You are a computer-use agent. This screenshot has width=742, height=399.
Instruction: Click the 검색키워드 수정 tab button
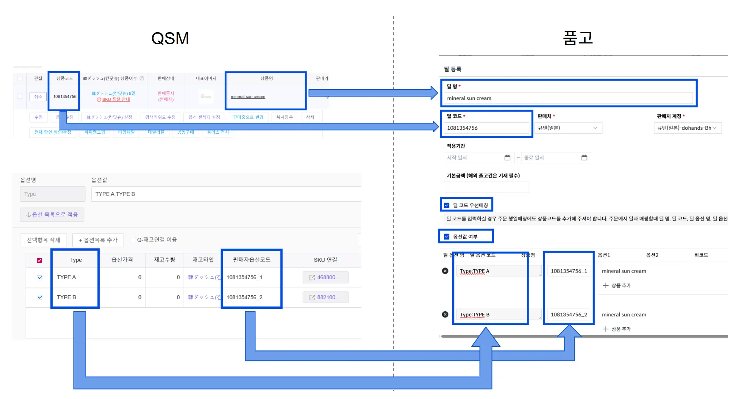click(160, 117)
